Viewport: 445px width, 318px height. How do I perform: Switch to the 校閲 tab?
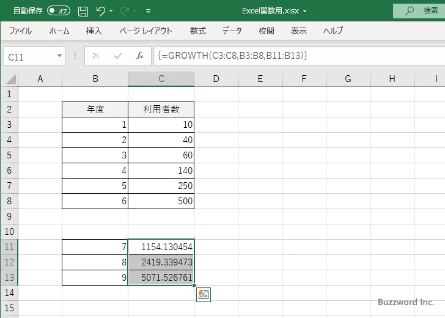(267, 31)
